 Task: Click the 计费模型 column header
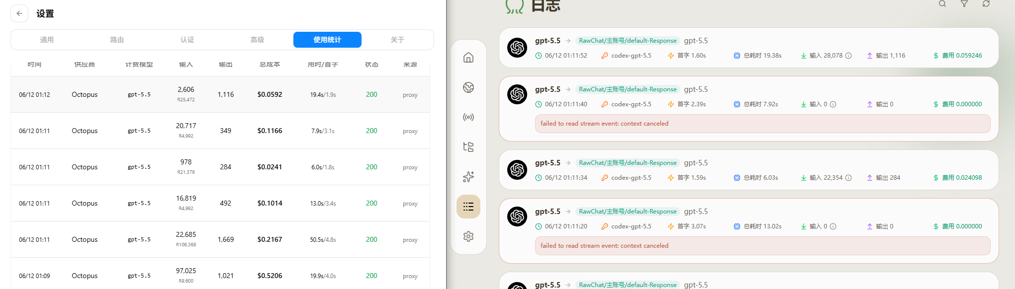[x=139, y=65]
